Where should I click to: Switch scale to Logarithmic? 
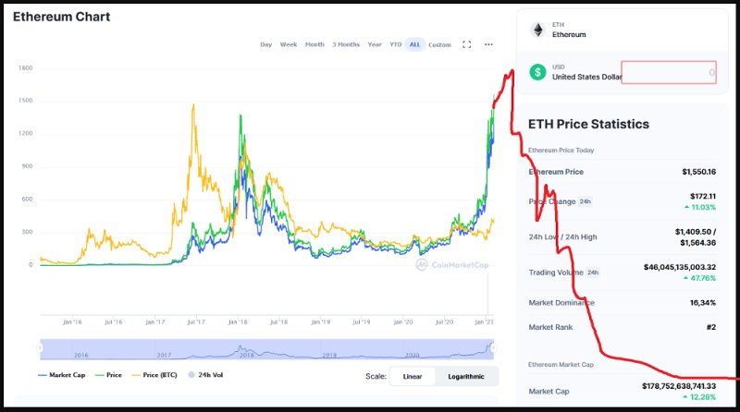pos(466,376)
